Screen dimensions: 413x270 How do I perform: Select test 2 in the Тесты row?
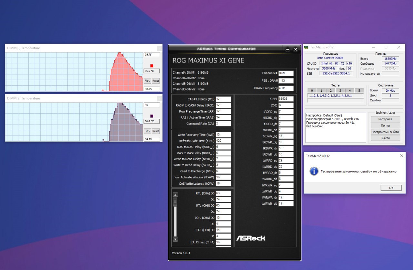(x=331, y=90)
